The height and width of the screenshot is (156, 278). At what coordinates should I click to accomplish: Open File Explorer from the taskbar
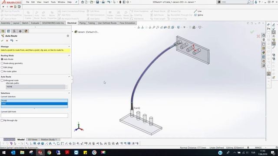(22, 153)
